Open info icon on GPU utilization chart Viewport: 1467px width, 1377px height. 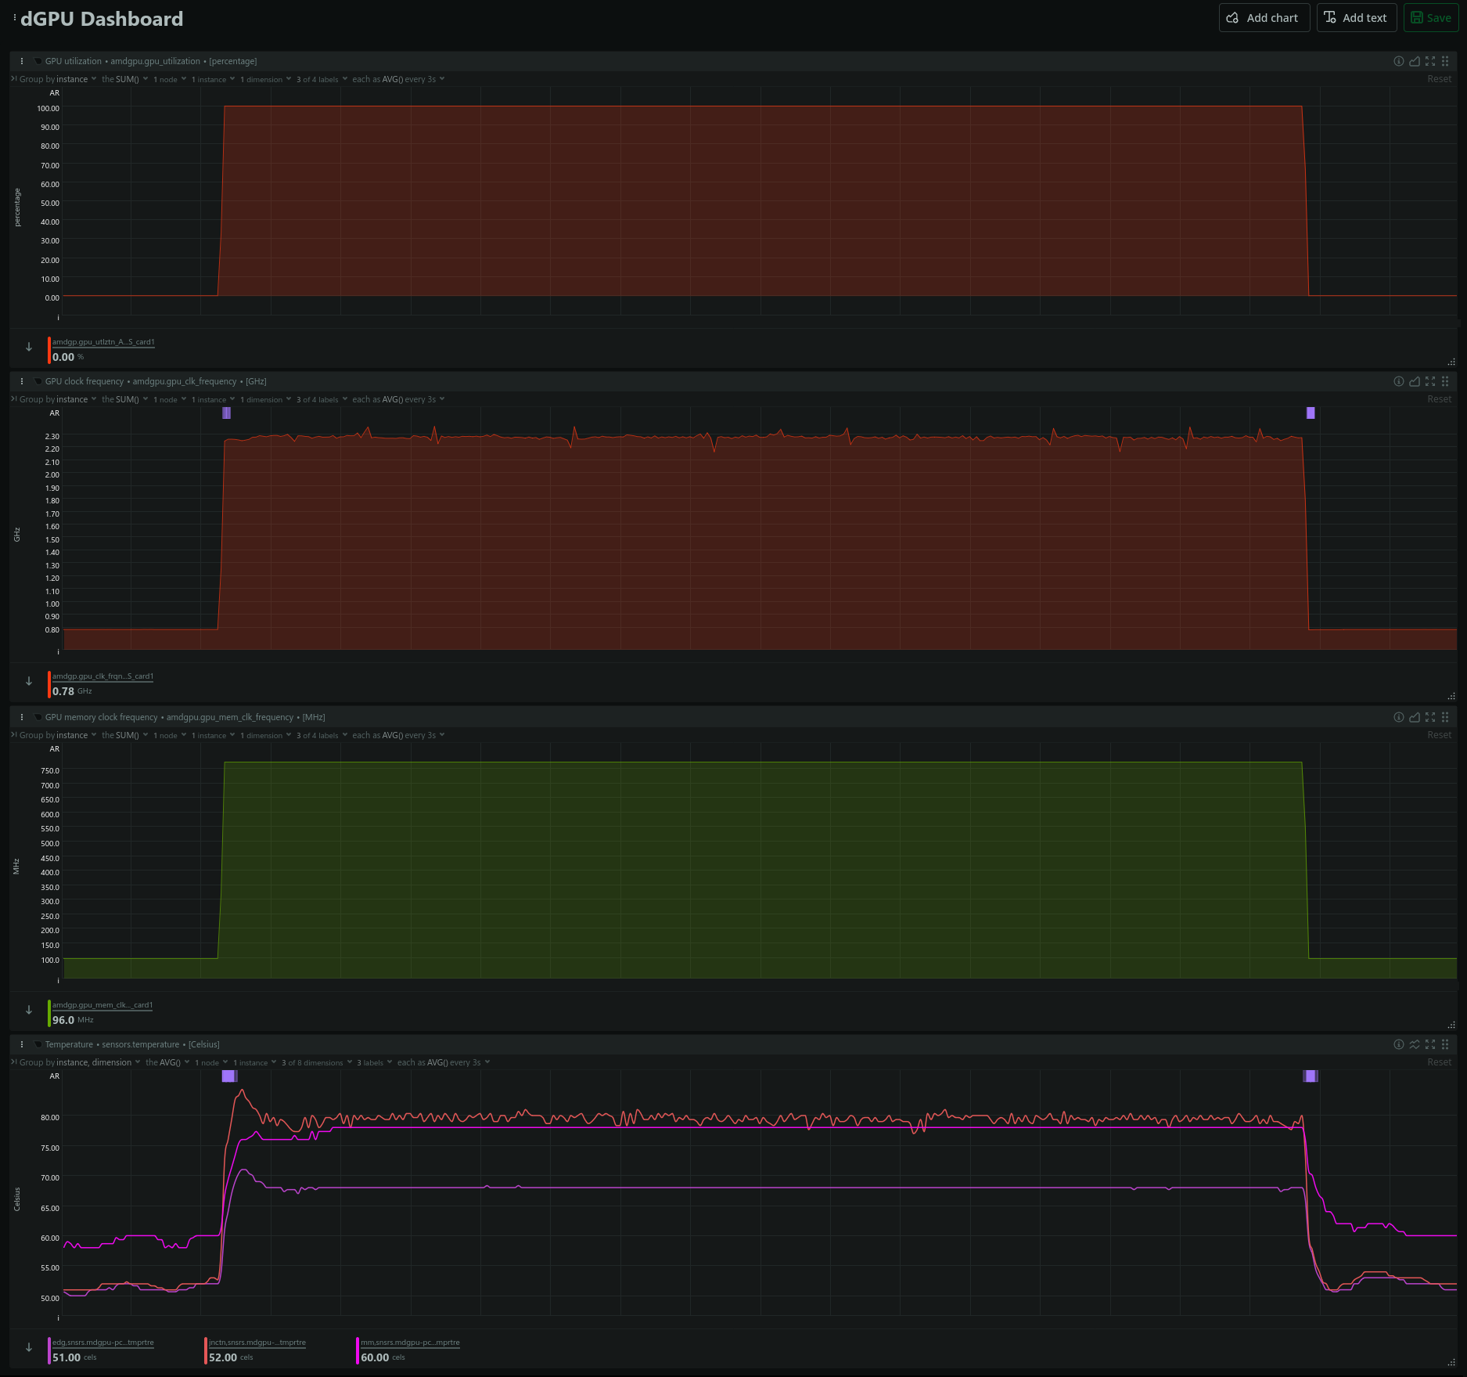pyautogui.click(x=1398, y=61)
